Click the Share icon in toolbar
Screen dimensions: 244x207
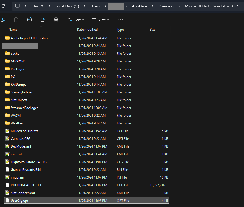click(43, 20)
